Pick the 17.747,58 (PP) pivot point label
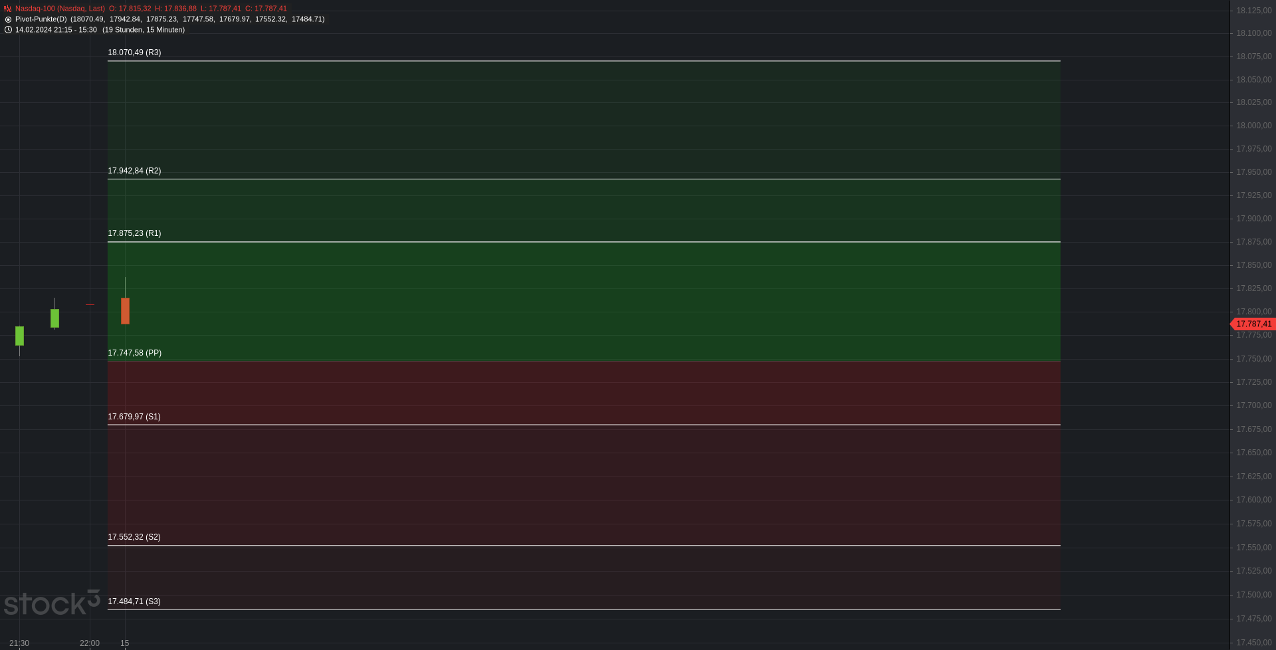Image resolution: width=1276 pixels, height=650 pixels. 134,353
